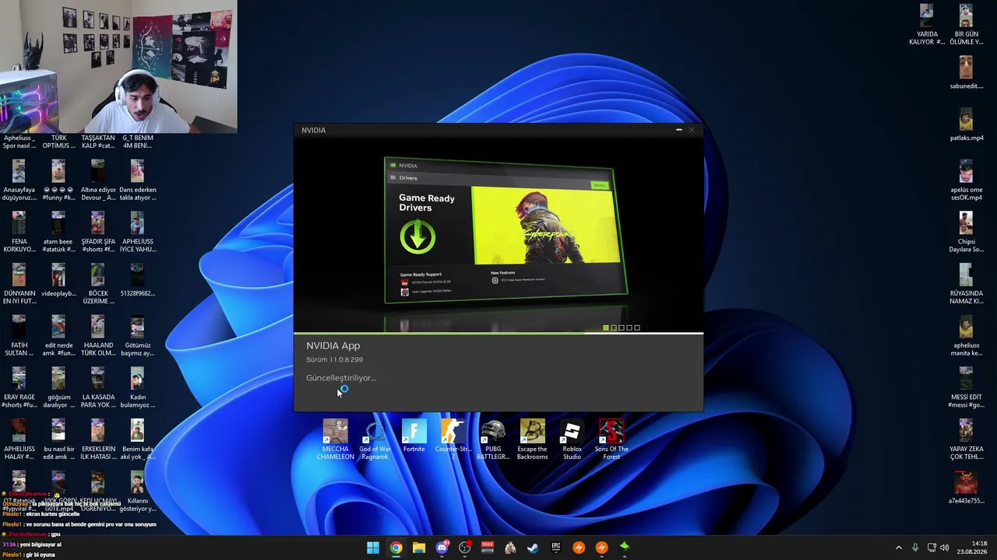Open network settings tray icon
The width and height of the screenshot is (997, 560).
[x=932, y=548]
